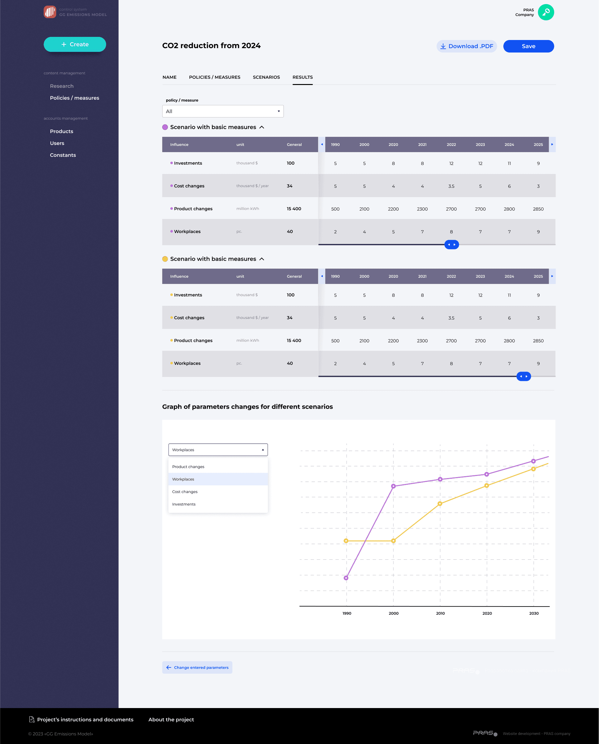Screen dimensions: 599x744
Task: Click the Create button
Action: click(75, 44)
